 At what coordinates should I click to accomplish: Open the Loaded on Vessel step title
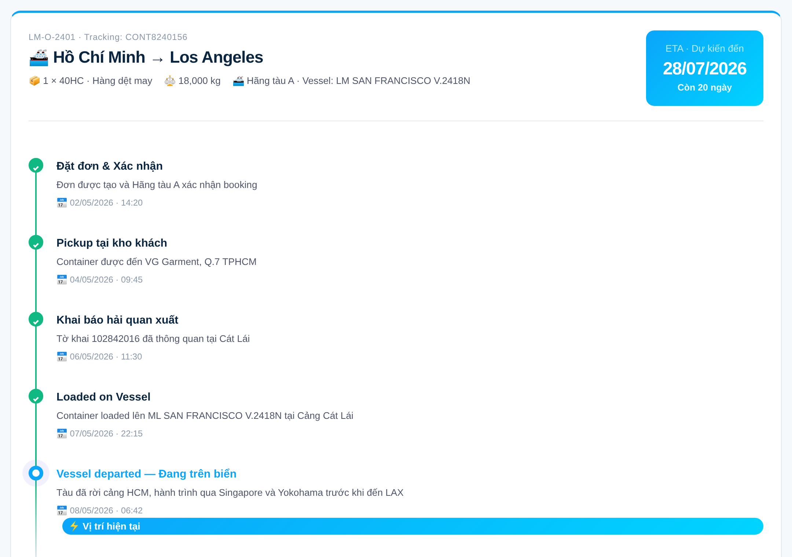point(103,397)
